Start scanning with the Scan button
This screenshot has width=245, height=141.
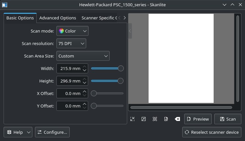pos(227,119)
